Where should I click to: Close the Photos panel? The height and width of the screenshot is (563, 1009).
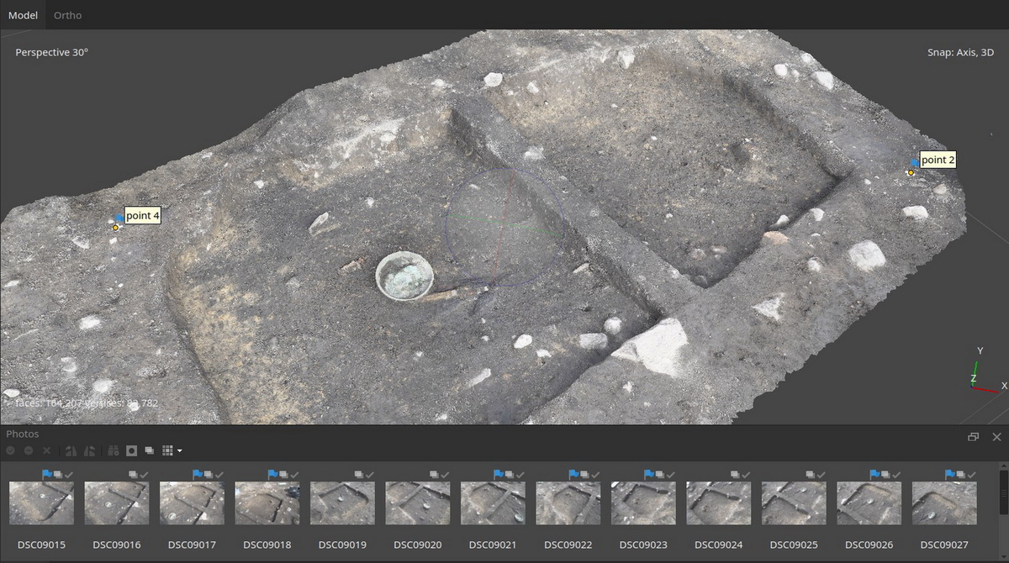996,437
